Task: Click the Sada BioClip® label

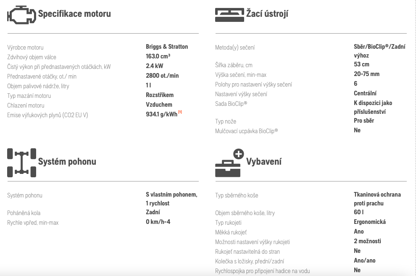Action: coord(231,104)
